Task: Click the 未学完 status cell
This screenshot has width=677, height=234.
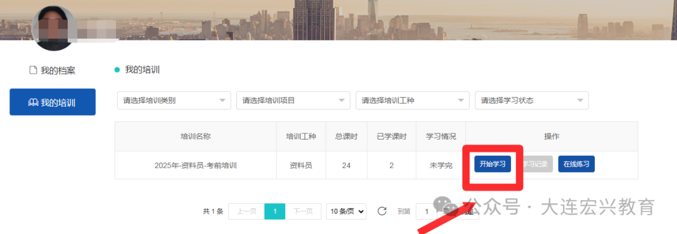Action: [441, 165]
